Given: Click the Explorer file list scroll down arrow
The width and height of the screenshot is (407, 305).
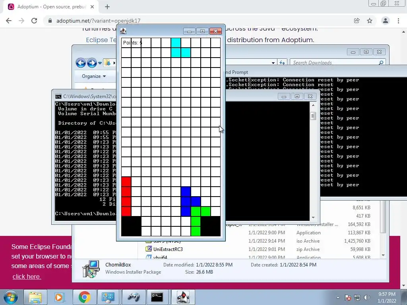Looking at the screenshot, I should tap(384, 255).
